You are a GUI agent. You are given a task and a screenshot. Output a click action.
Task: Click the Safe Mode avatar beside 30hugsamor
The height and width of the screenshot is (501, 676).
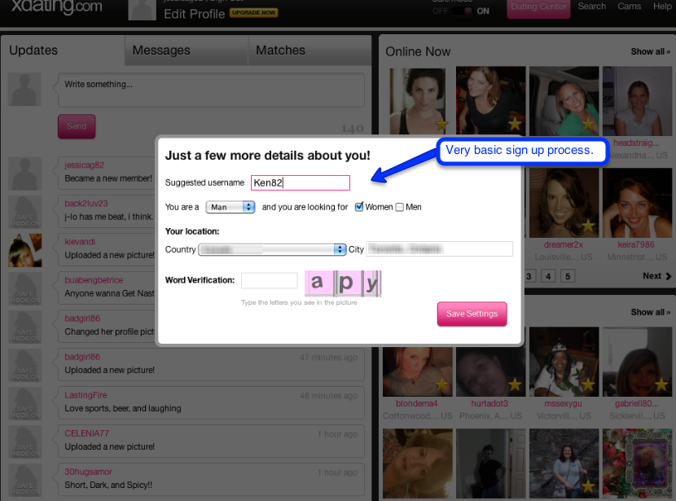tap(25, 480)
